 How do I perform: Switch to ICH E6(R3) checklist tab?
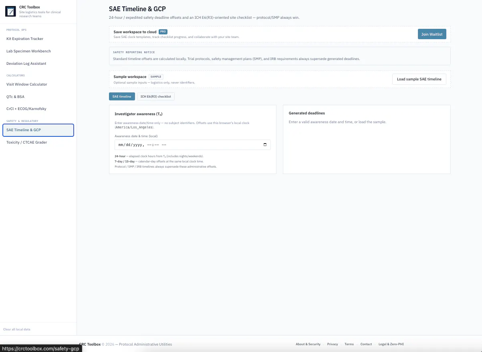(x=156, y=96)
